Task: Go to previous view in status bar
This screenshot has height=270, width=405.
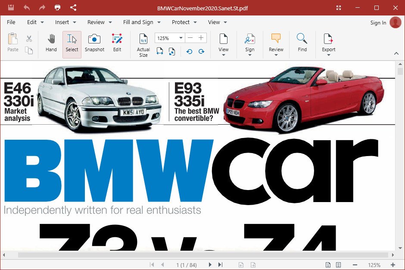Action: click(x=241, y=265)
